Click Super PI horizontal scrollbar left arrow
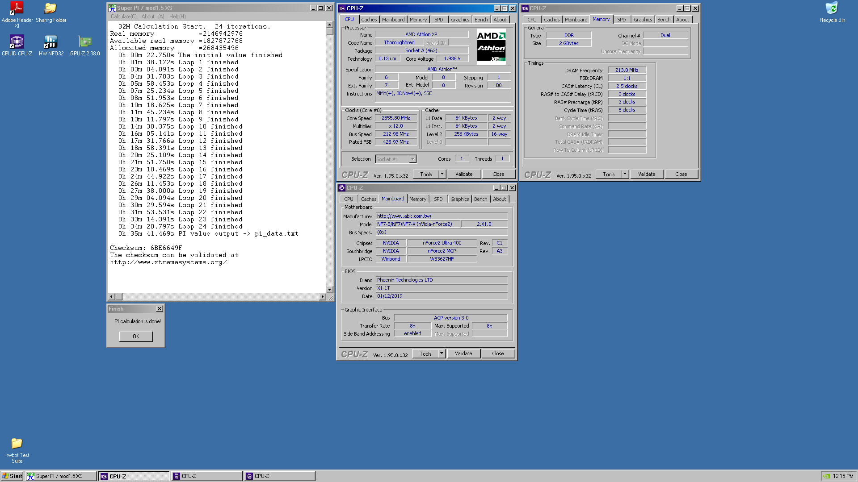 click(x=112, y=297)
